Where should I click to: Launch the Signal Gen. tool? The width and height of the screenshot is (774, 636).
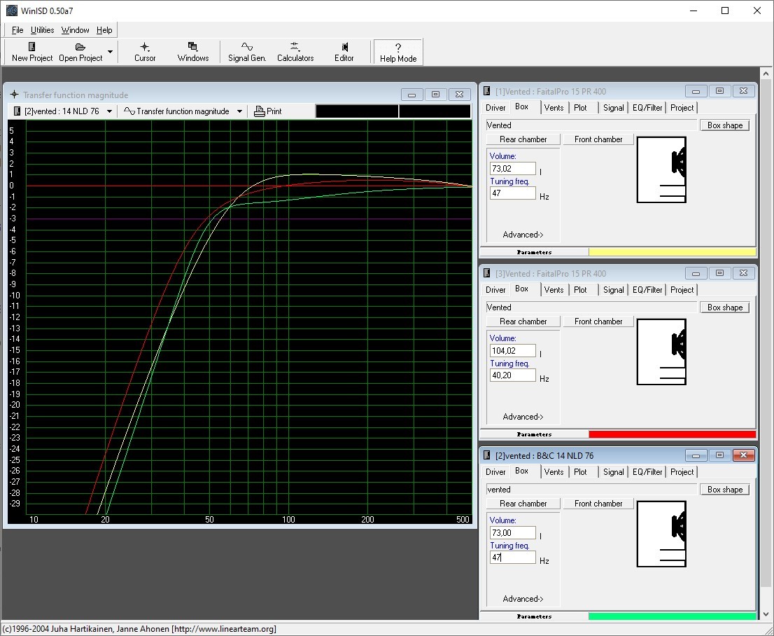click(247, 47)
